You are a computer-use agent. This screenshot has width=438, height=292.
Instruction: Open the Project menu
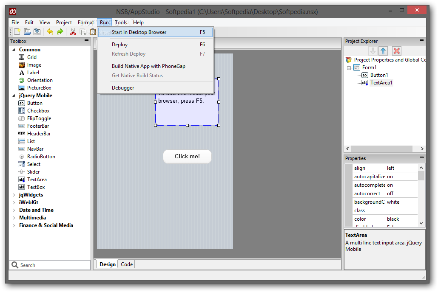pos(64,22)
